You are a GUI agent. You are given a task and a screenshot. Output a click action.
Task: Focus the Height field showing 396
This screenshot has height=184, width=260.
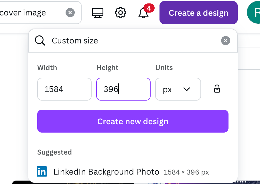[x=123, y=89]
